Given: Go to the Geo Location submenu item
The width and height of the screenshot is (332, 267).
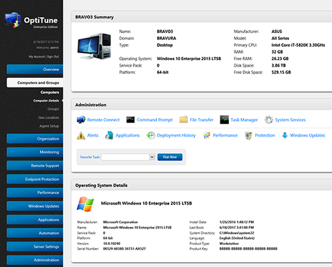Looking at the screenshot, I should [48, 117].
